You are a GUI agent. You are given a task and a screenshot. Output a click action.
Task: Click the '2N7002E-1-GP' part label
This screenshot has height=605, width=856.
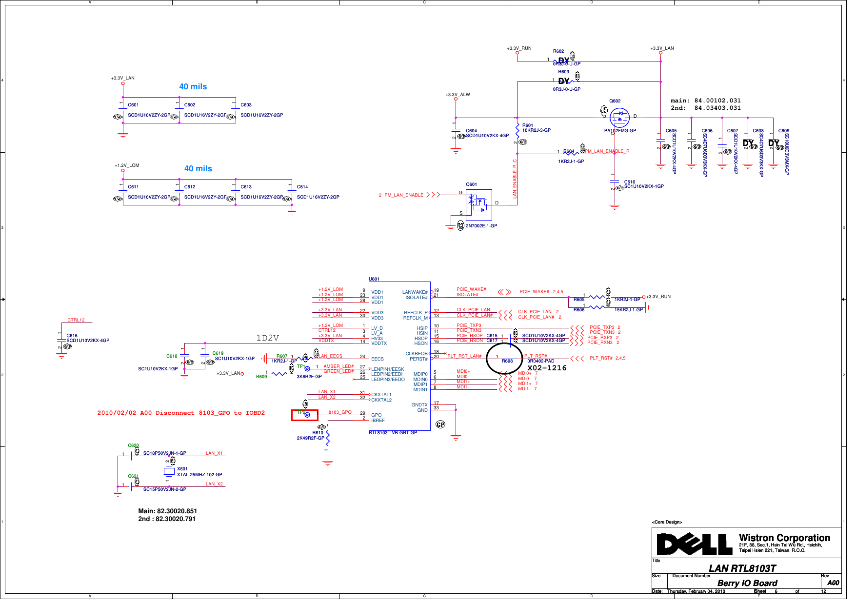pos(481,226)
